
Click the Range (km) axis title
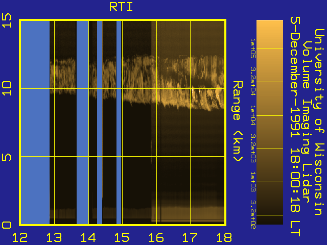[x=238, y=121]
